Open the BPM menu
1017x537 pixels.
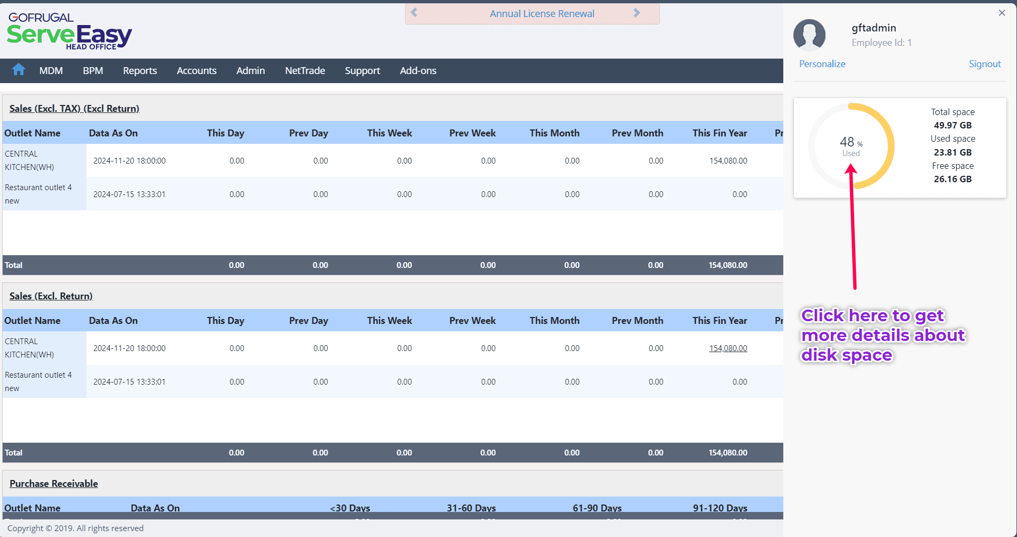[93, 71]
